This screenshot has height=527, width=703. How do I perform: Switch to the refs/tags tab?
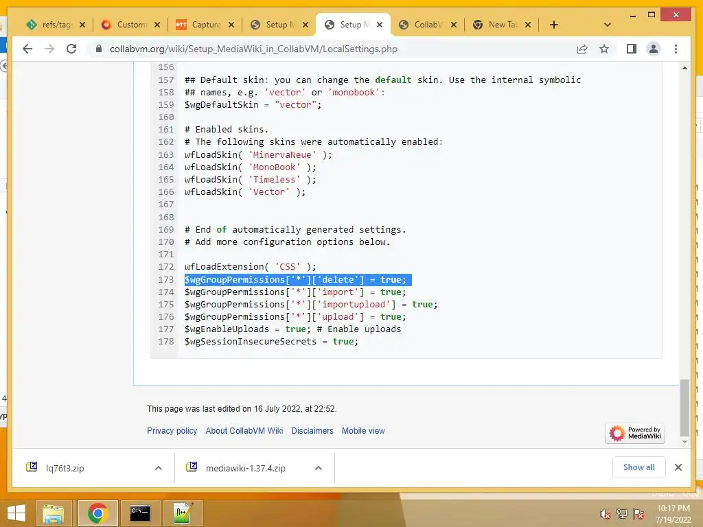coord(49,25)
